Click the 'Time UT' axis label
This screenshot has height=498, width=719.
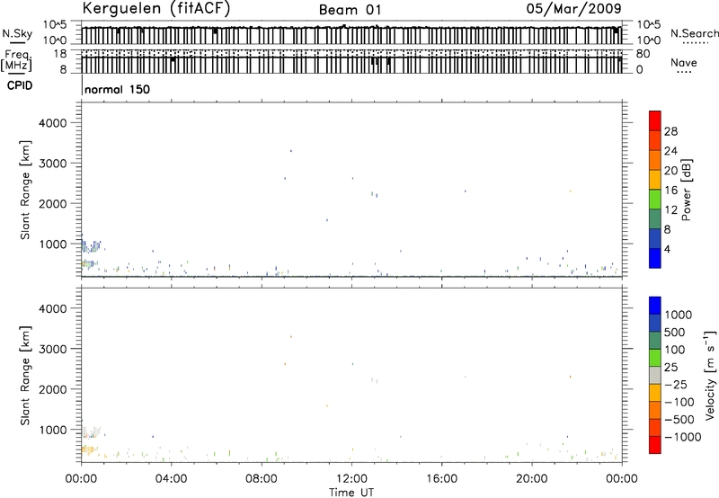[x=351, y=493]
